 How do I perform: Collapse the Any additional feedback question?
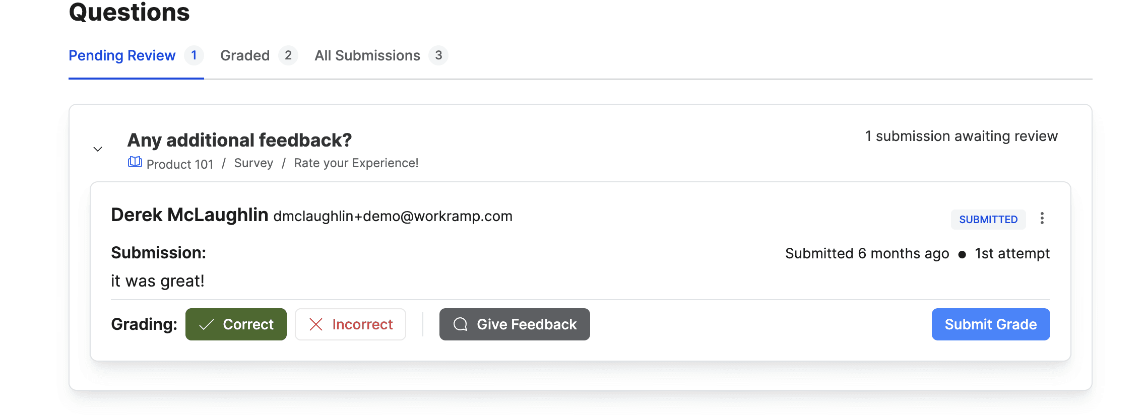98,149
